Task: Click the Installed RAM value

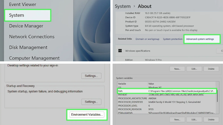Action: (157, 13)
